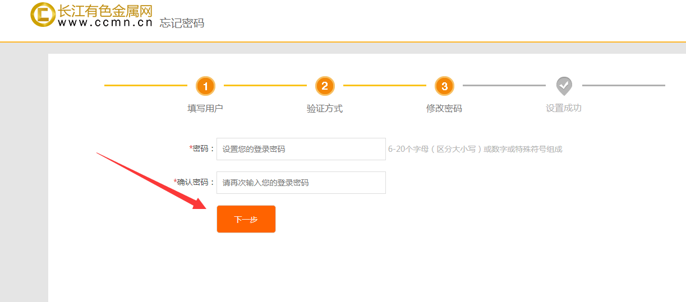Screen dimensions: 686x302
Task: Click the 忘记密码 page heading
Action: (182, 23)
